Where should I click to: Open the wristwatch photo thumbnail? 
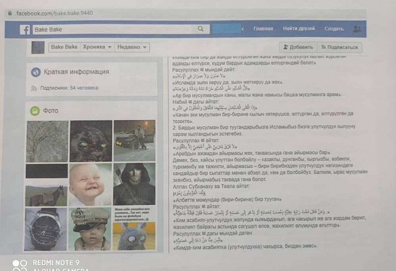coord(47,228)
